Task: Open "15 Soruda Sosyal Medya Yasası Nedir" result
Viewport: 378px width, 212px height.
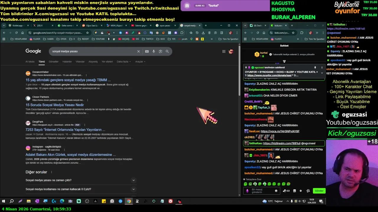Action: point(55,105)
